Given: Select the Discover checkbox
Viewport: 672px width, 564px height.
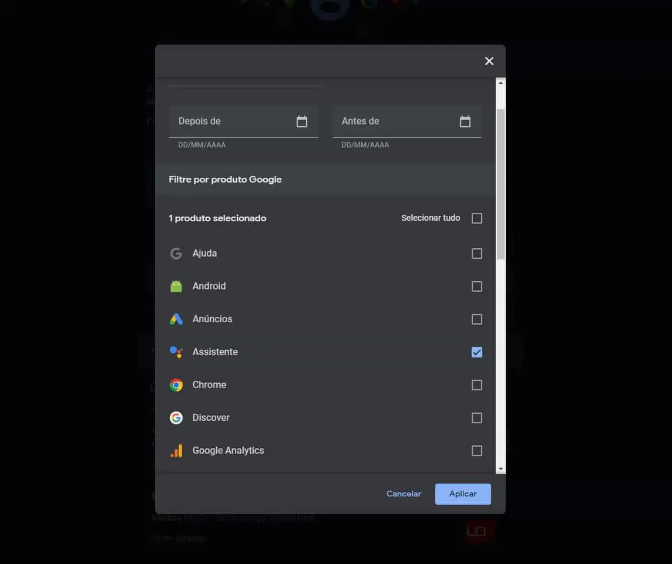Looking at the screenshot, I should [x=476, y=418].
